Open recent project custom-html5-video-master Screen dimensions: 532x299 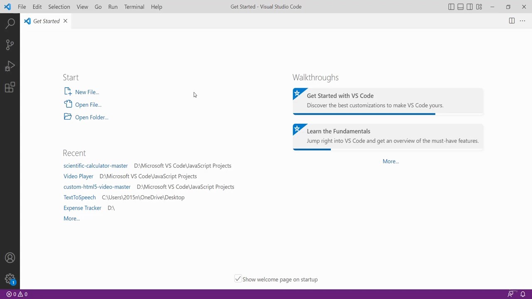tap(97, 187)
